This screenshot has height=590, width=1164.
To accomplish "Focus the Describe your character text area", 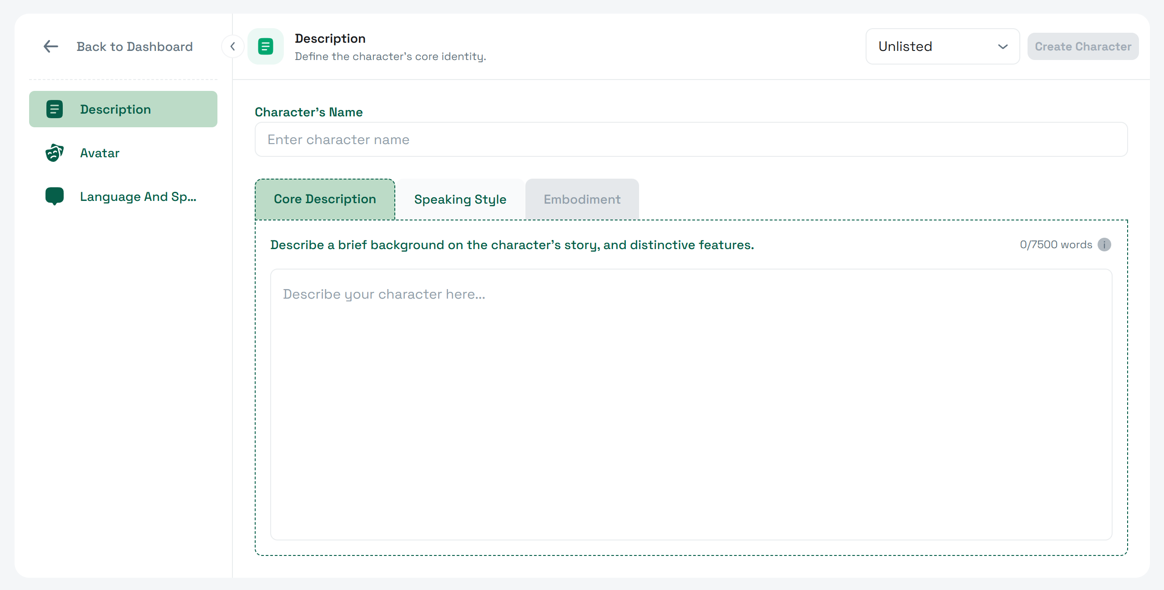I will point(691,405).
